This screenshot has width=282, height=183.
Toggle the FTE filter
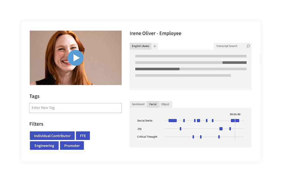pyautogui.click(x=83, y=136)
